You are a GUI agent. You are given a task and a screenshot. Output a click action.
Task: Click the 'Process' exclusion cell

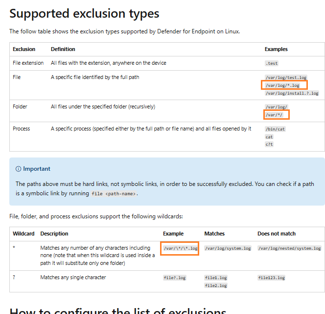(22, 129)
